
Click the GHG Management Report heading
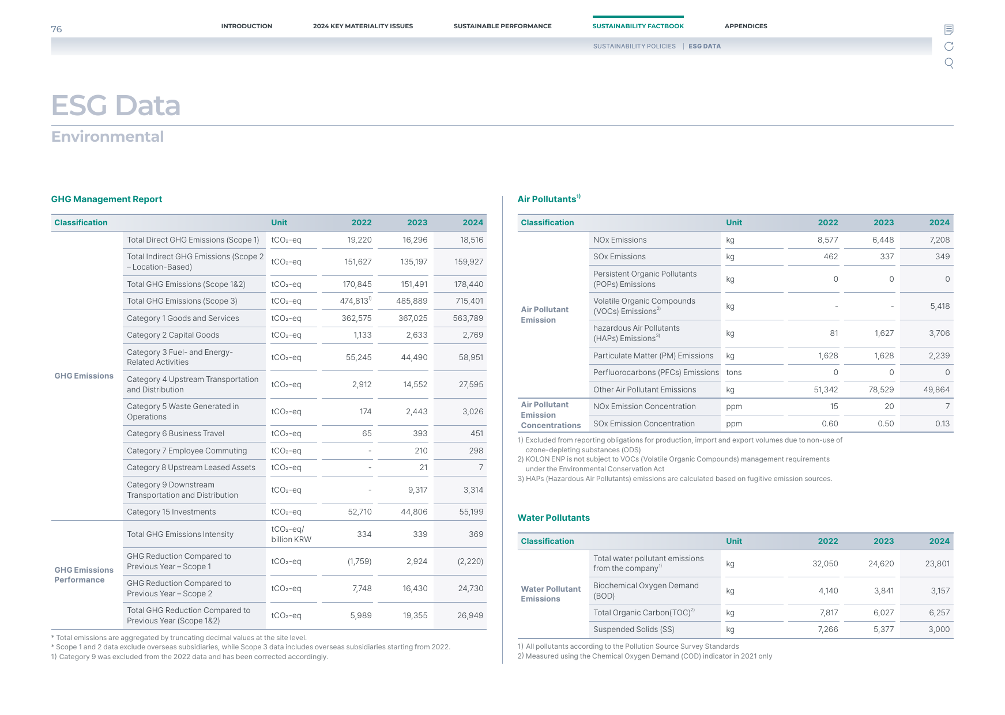(107, 199)
